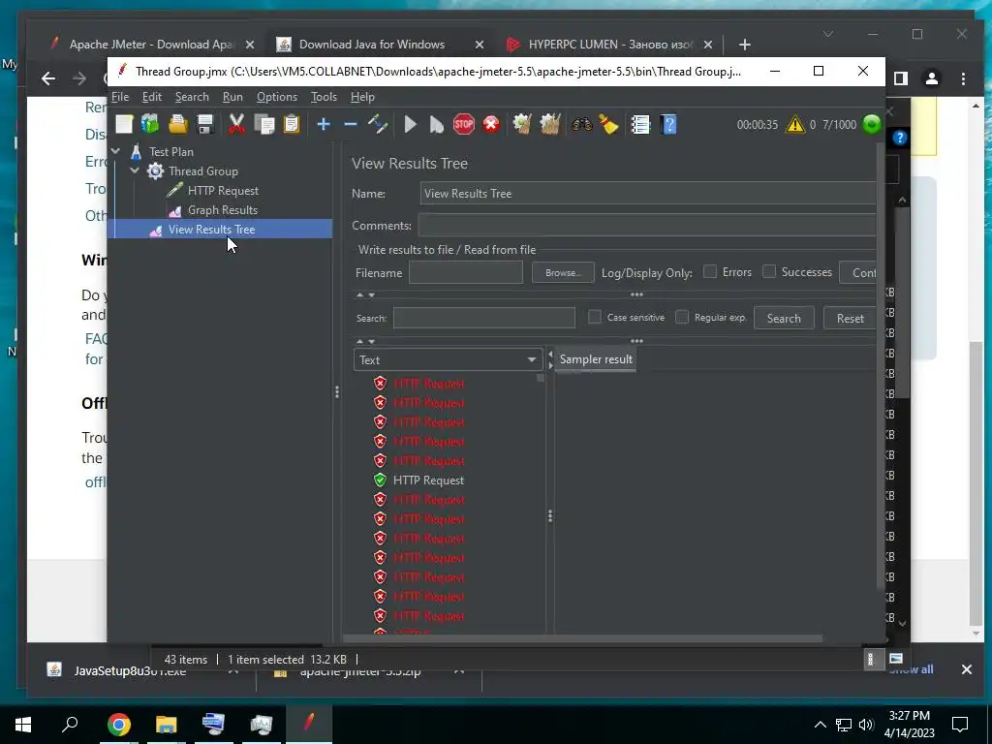Enable the Successes checkbox
The image size is (992, 744).
[768, 271]
